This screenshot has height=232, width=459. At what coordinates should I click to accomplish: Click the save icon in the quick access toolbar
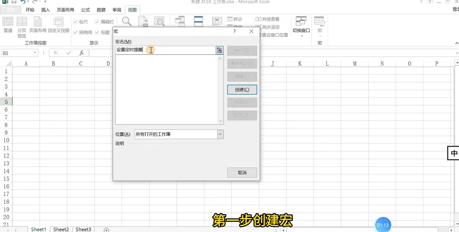tap(14, 2)
